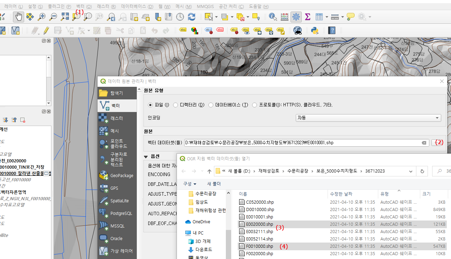Clear the vector dataset path field
Image resolution: width=451 pixels, height=259 pixels.
coord(424,142)
